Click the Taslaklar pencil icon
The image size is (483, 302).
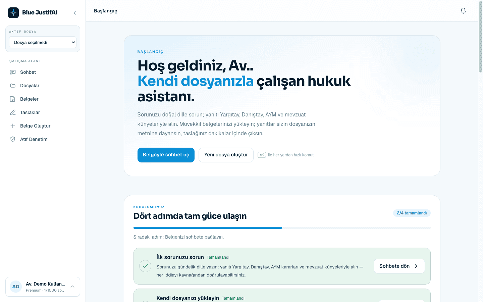pos(13,112)
